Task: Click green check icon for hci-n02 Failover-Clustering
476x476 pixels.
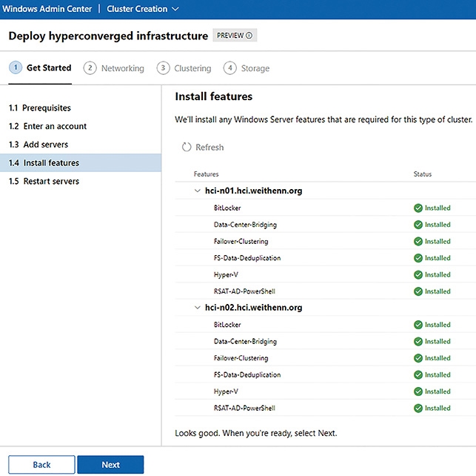Action: [418, 358]
